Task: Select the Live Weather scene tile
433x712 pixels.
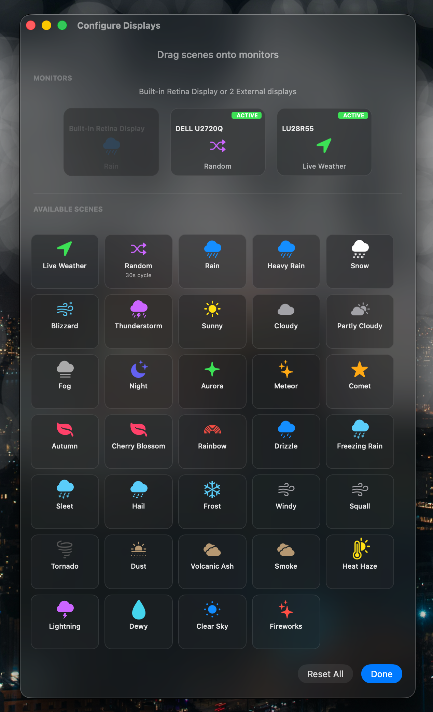Action: pos(65,261)
